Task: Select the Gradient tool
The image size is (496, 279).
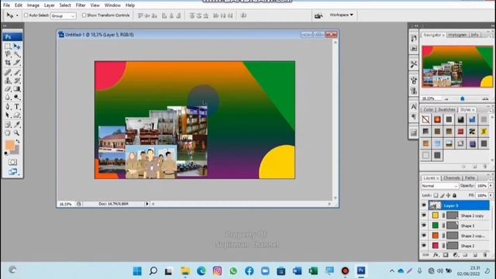Action: pos(17,89)
